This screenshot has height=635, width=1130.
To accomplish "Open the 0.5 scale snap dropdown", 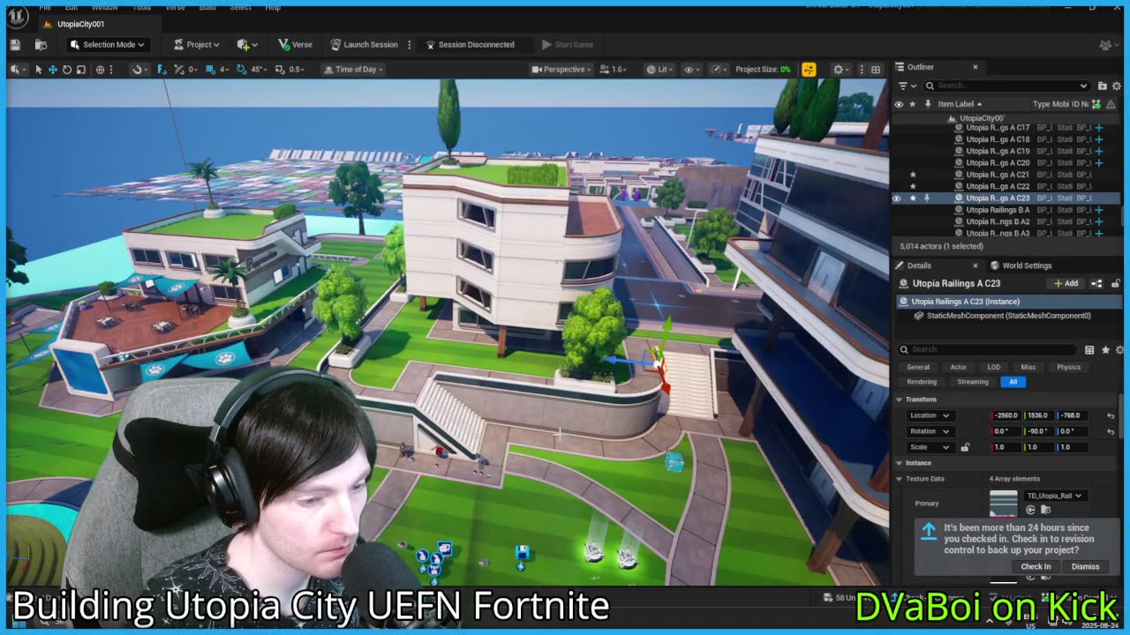I will [x=297, y=69].
